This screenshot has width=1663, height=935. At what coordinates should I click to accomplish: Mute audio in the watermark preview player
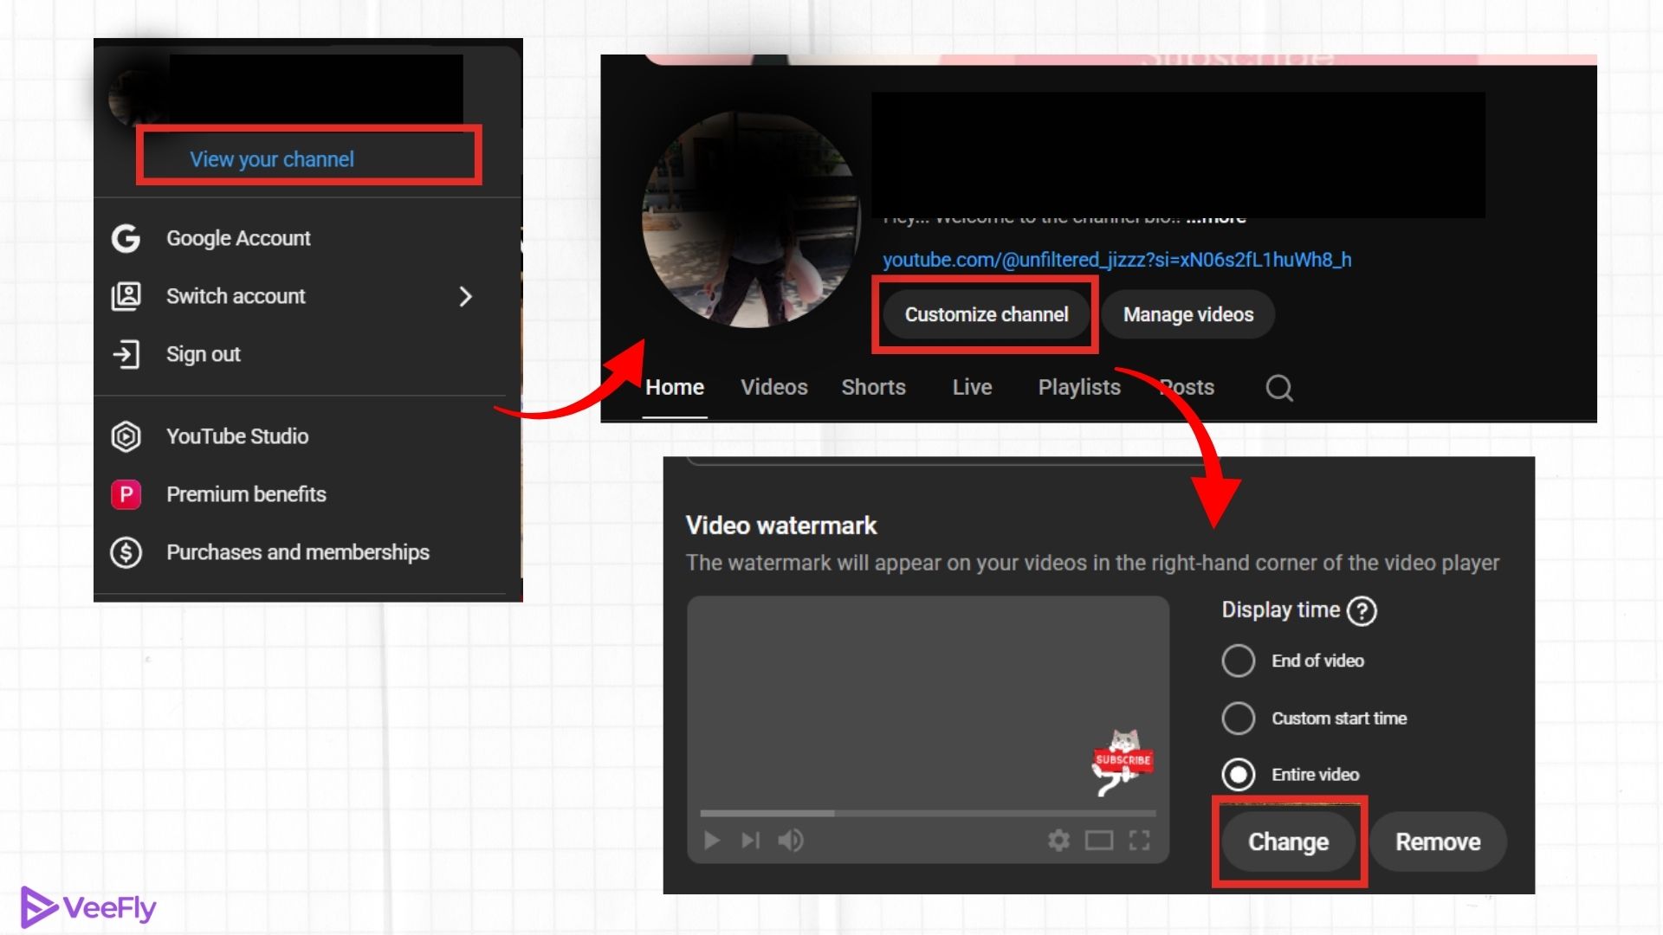pyautogui.click(x=791, y=840)
